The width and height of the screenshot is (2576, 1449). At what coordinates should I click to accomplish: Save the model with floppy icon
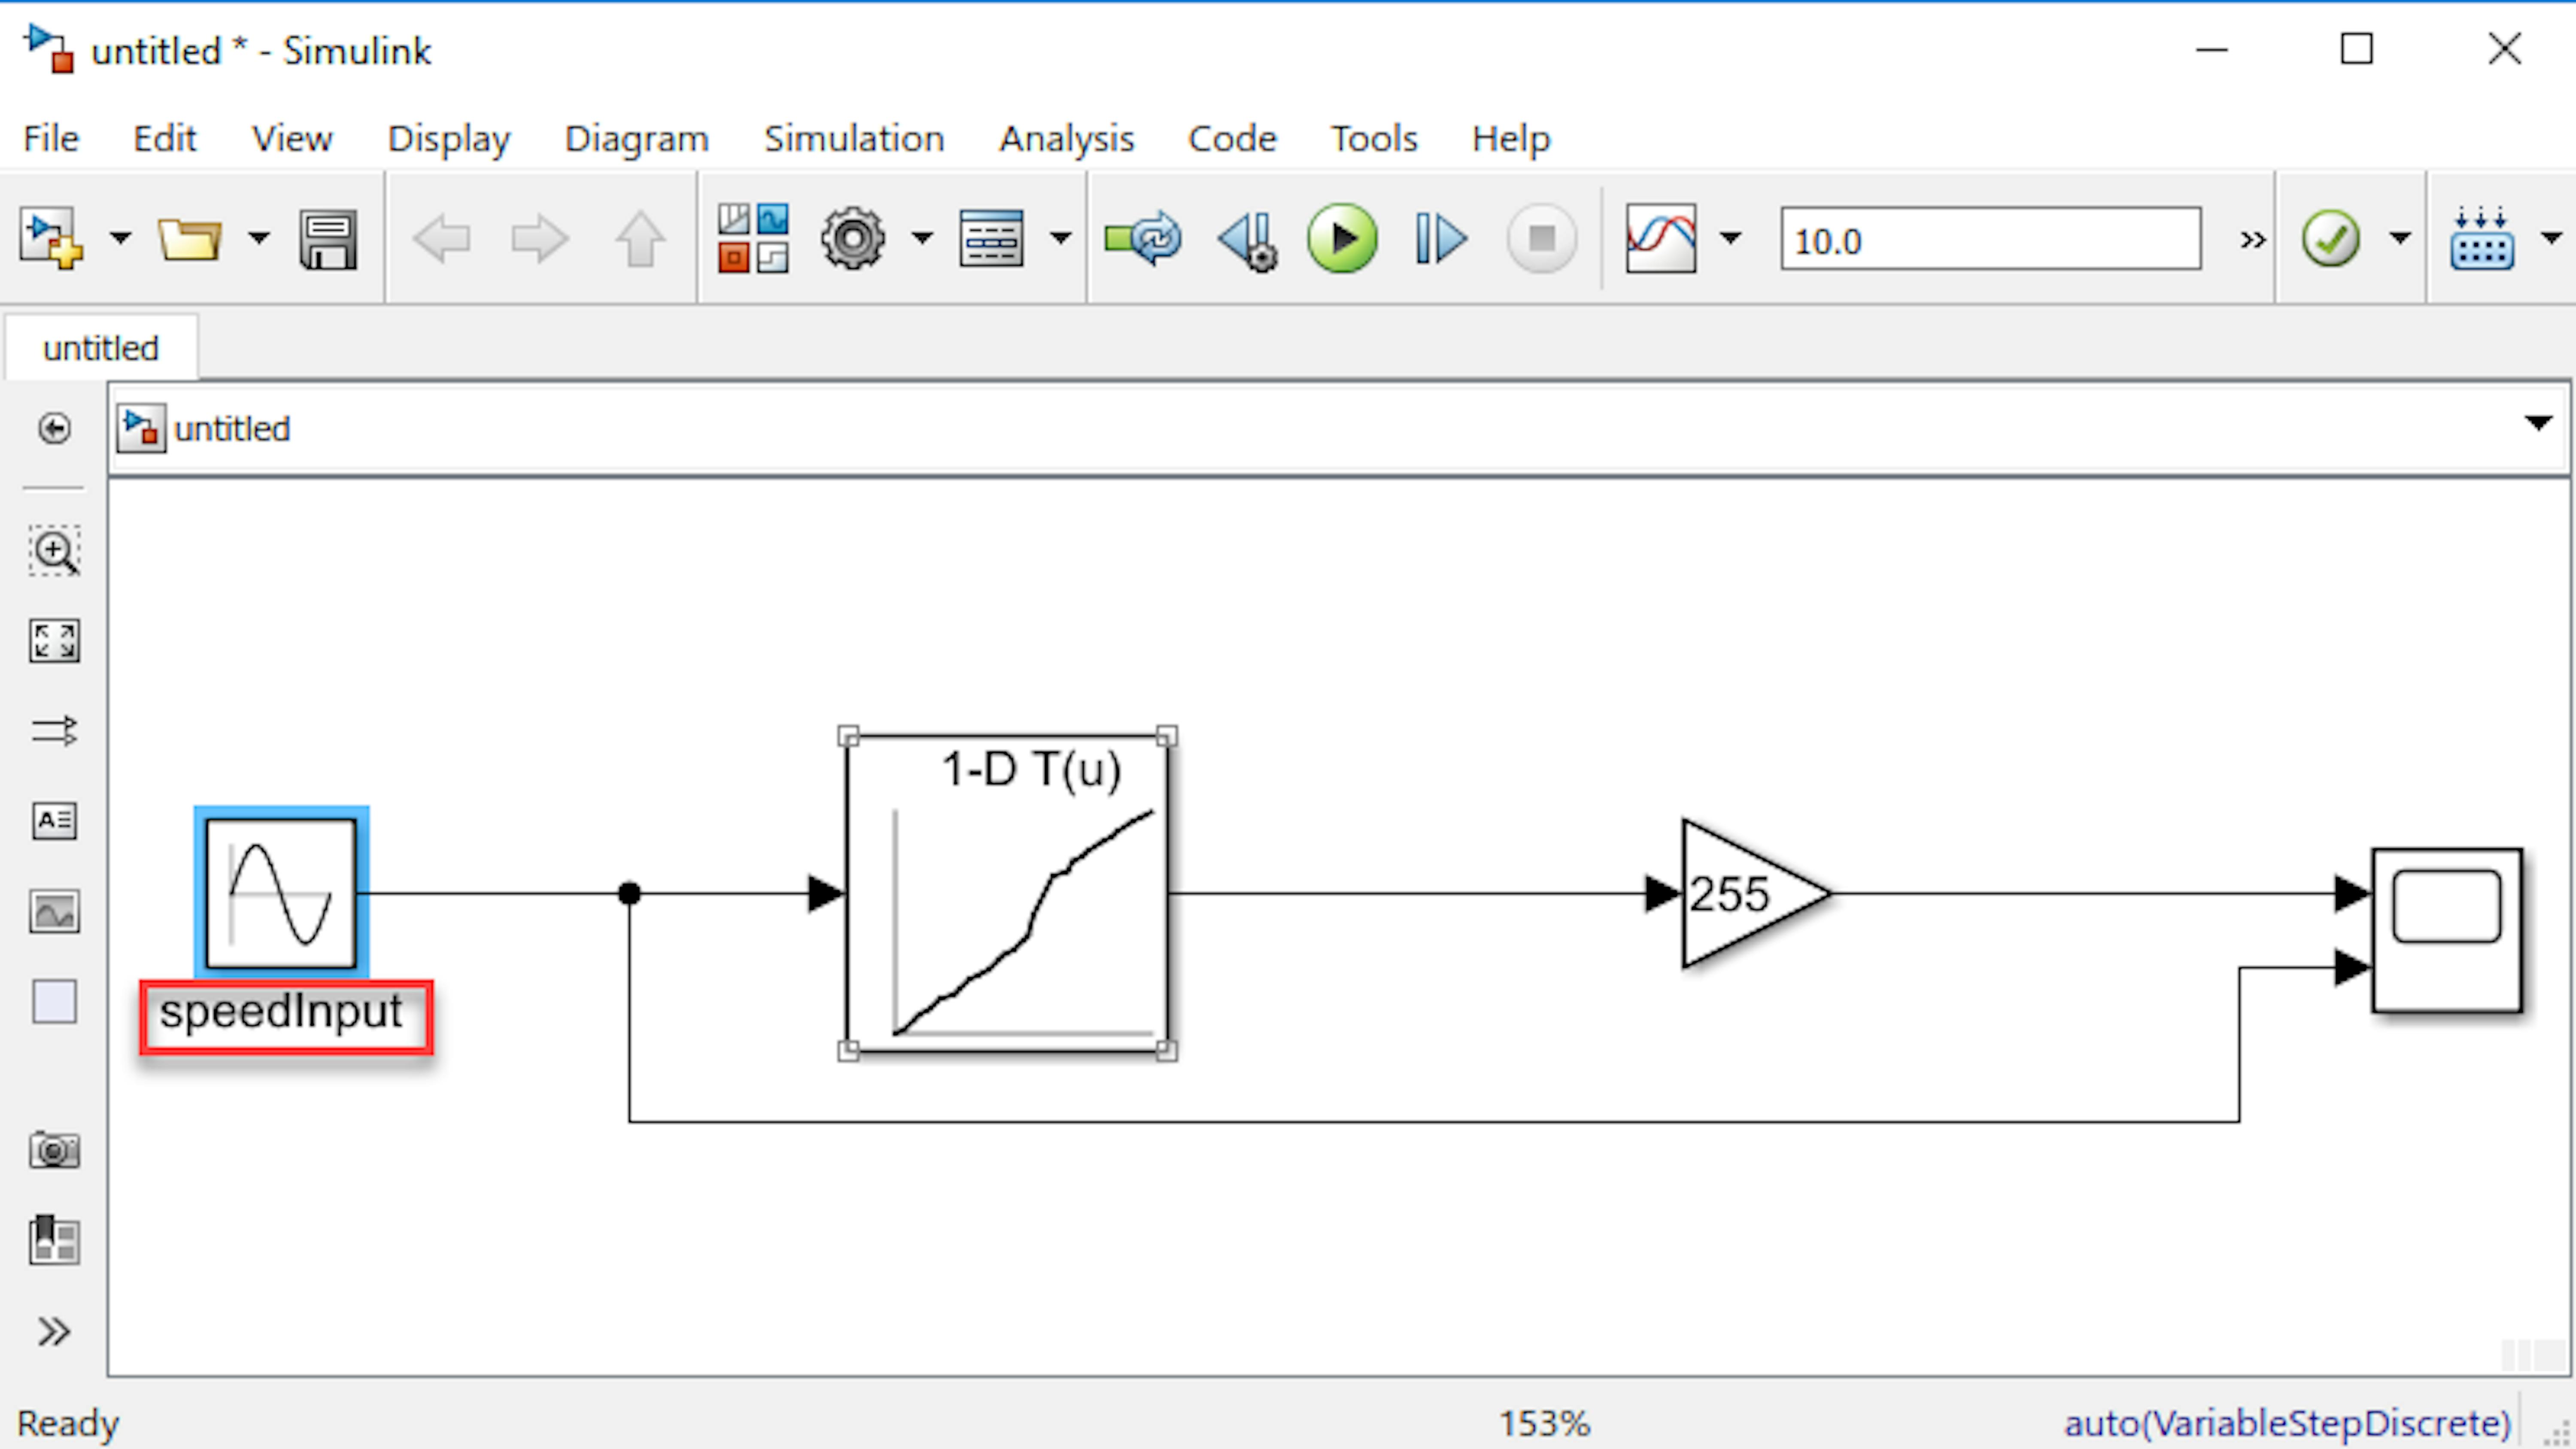[328, 239]
